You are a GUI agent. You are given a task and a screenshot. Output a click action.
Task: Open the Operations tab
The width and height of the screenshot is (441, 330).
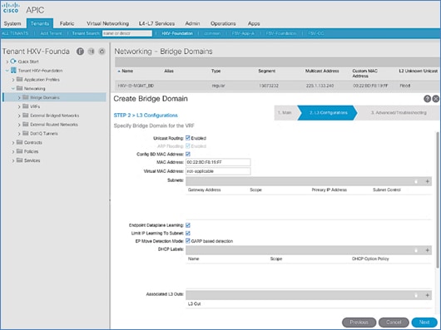[x=223, y=23]
